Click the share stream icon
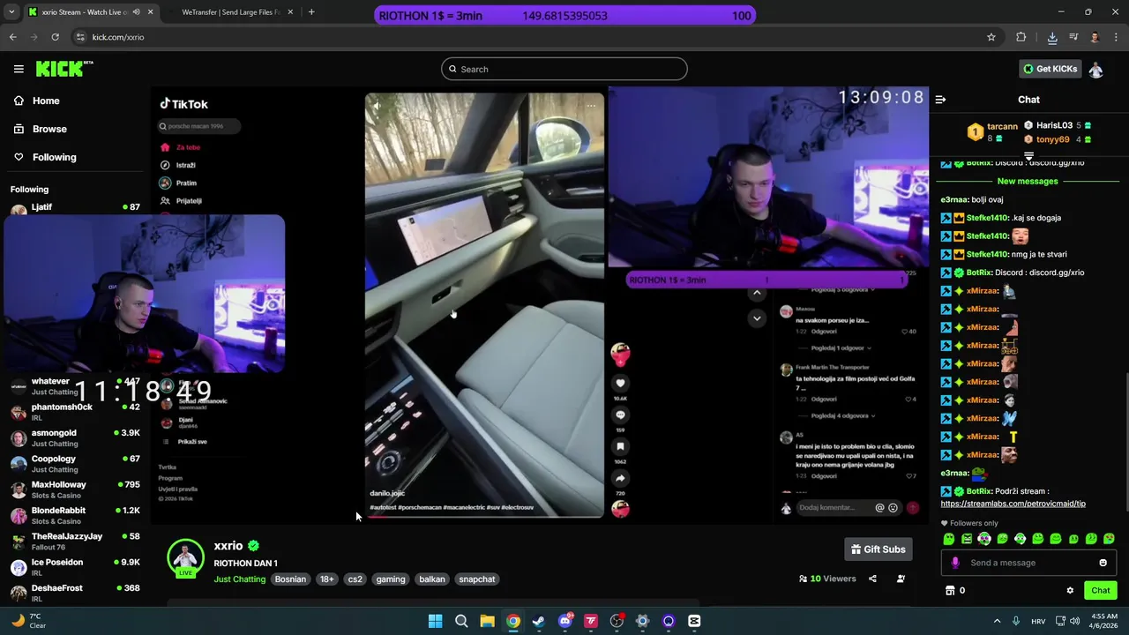 pos(872,579)
